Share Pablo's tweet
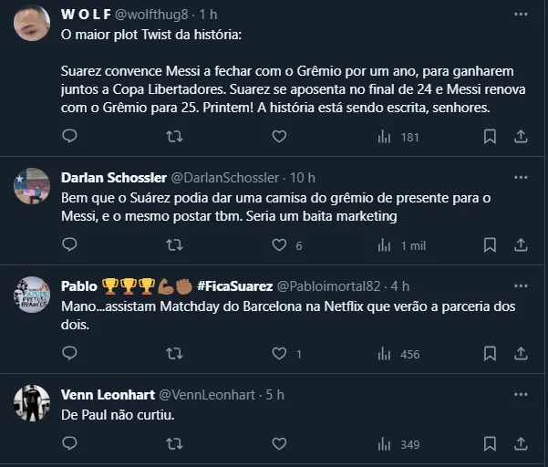Viewport: 548px width, 467px height. [522, 354]
